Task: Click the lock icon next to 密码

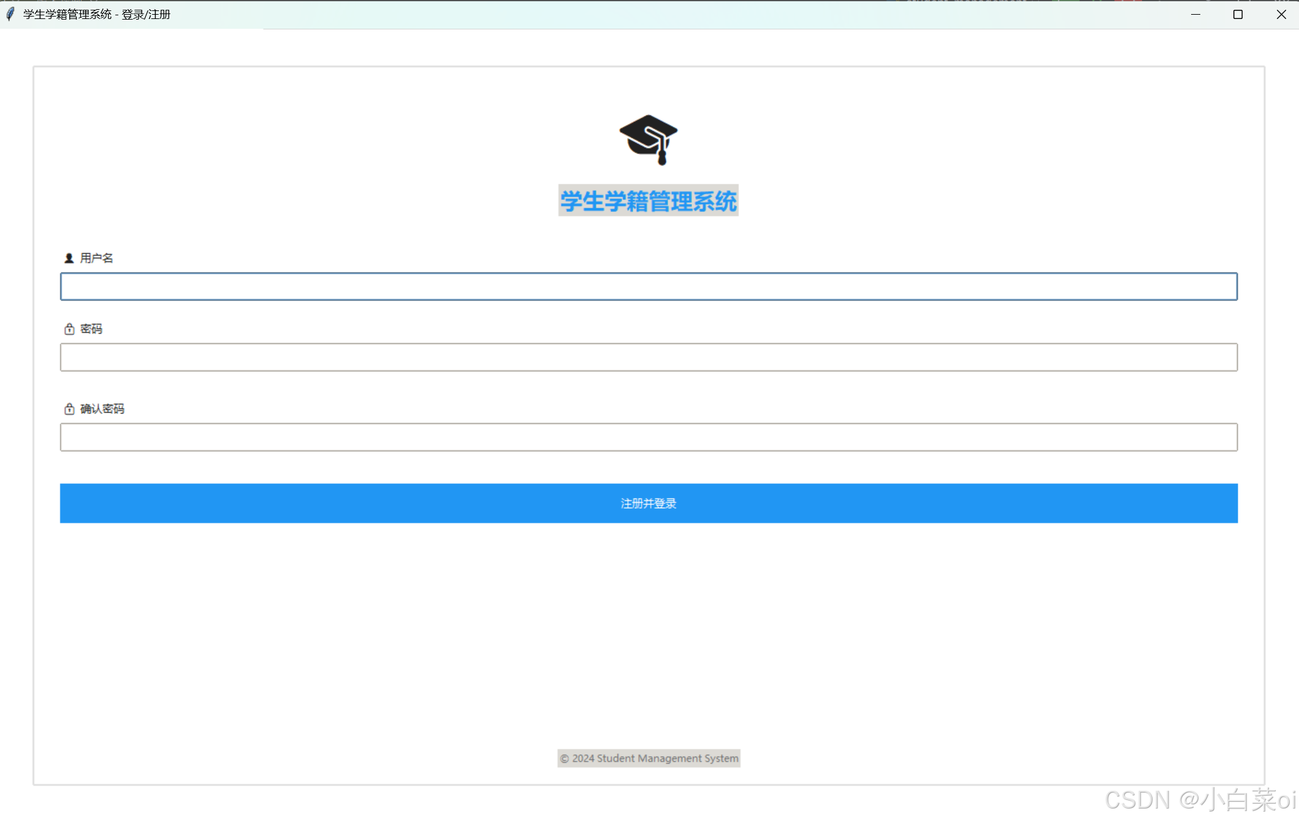Action: point(69,329)
